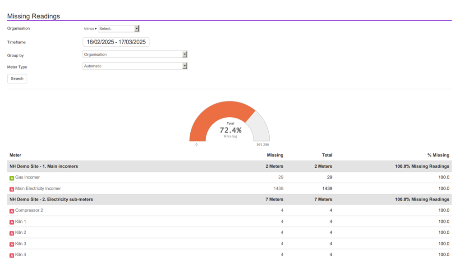The image size is (455, 258).
Task: Click the red icon beside Kiln 2
Action: [x=12, y=233]
